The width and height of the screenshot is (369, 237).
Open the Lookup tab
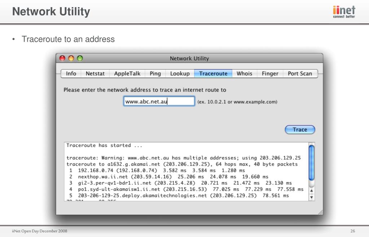[x=180, y=73]
